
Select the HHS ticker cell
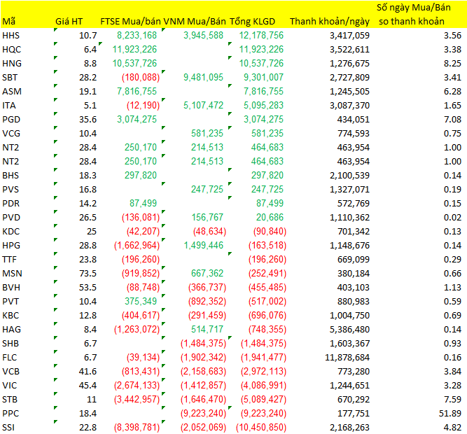click(11, 35)
